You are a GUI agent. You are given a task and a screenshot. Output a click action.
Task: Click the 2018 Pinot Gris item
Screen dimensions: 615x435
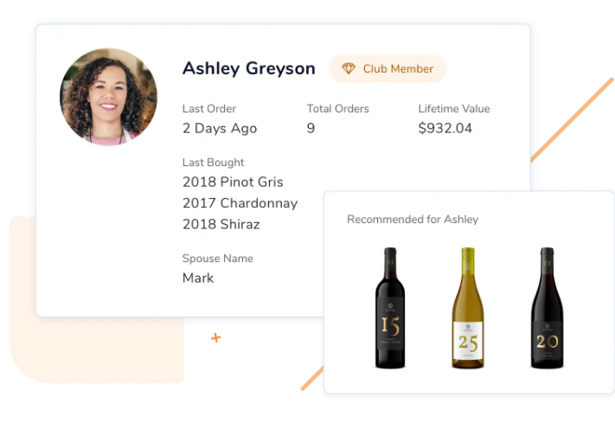(233, 182)
